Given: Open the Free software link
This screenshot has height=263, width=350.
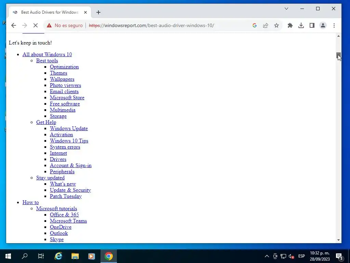Looking at the screenshot, I should tap(65, 104).
